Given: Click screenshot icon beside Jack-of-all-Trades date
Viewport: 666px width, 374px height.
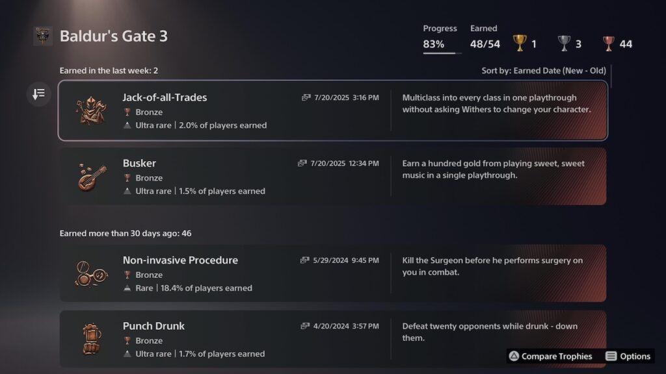Looking at the screenshot, I should click(x=306, y=97).
